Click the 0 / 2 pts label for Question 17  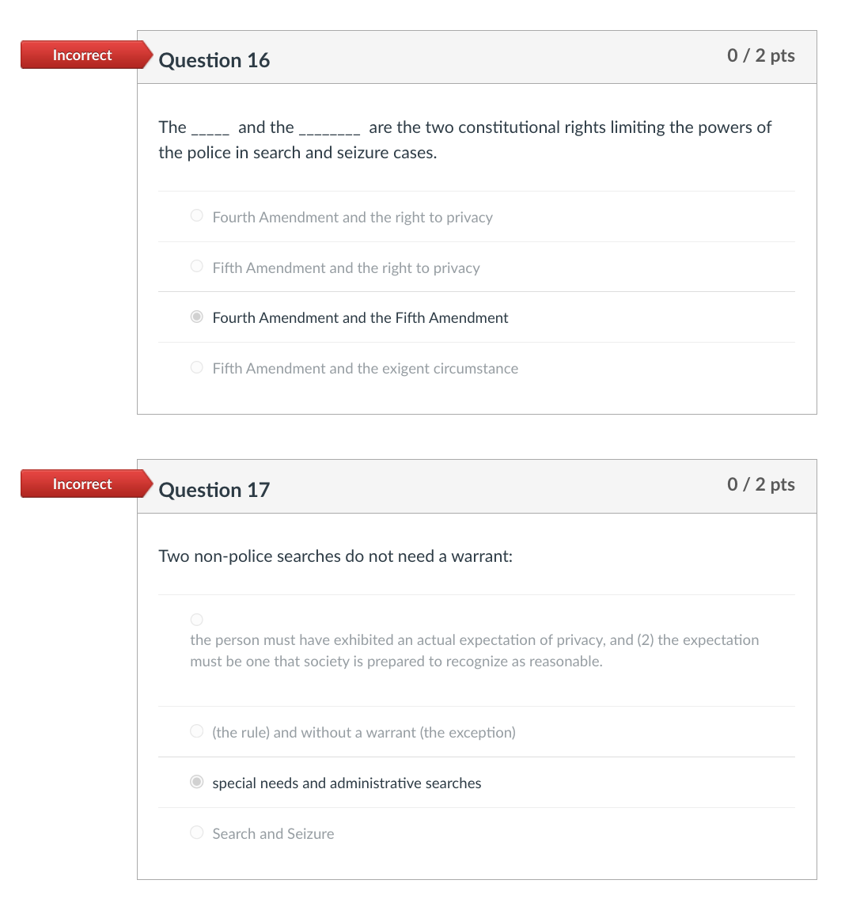click(x=760, y=484)
